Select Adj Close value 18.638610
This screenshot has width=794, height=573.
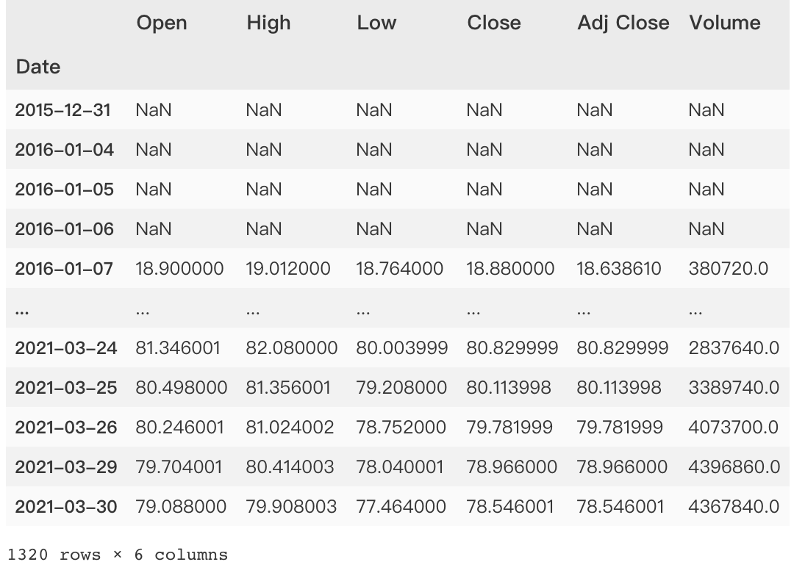[619, 268]
